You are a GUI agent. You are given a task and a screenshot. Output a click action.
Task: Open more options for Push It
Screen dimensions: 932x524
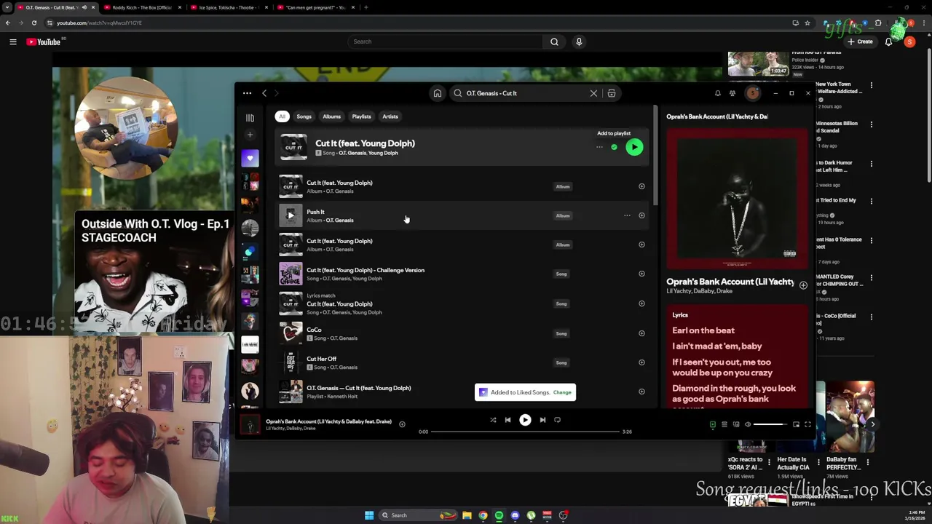point(627,215)
